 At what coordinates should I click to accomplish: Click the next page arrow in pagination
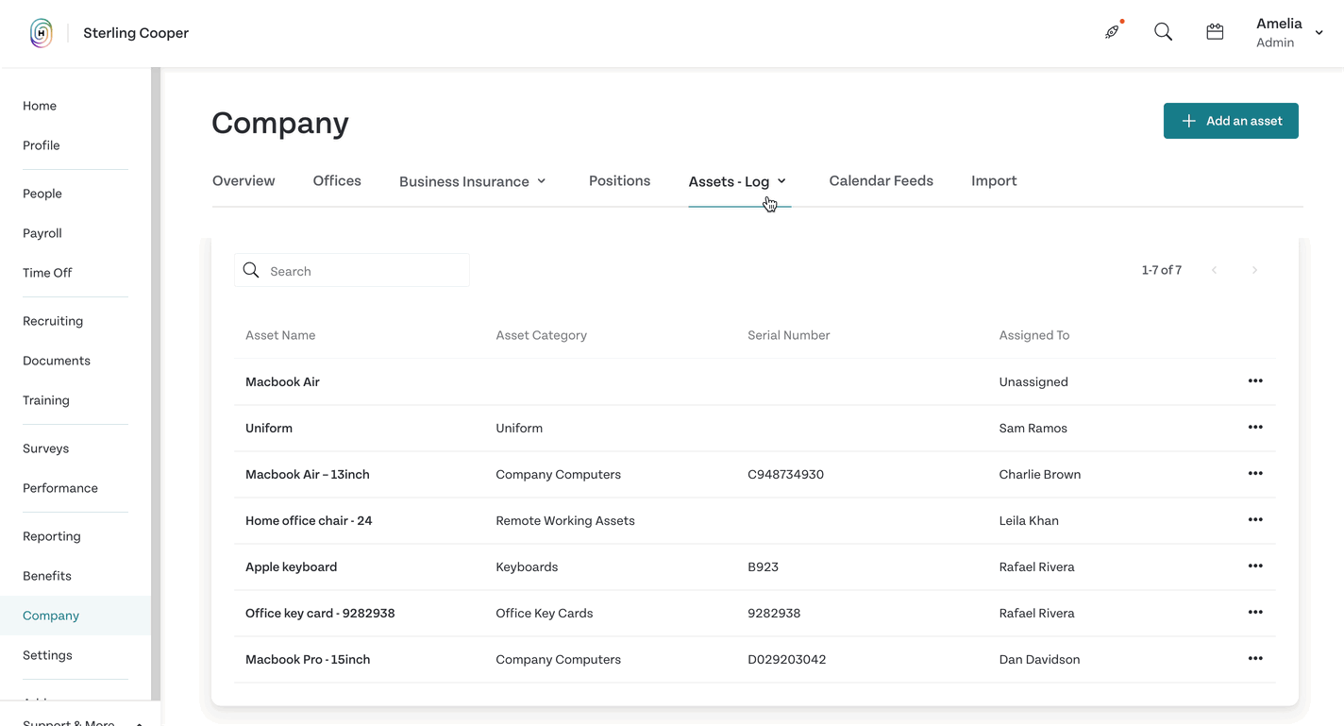pyautogui.click(x=1254, y=270)
